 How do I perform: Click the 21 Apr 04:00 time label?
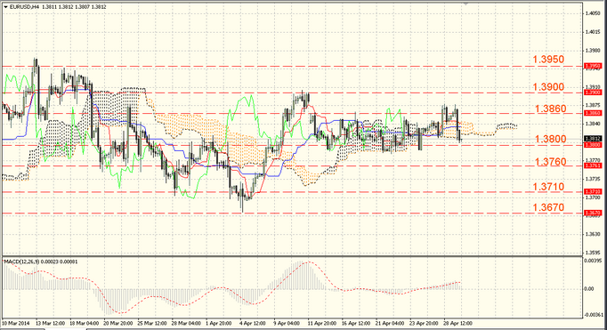(390, 323)
